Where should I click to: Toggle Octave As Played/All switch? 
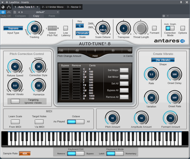coord(76,122)
